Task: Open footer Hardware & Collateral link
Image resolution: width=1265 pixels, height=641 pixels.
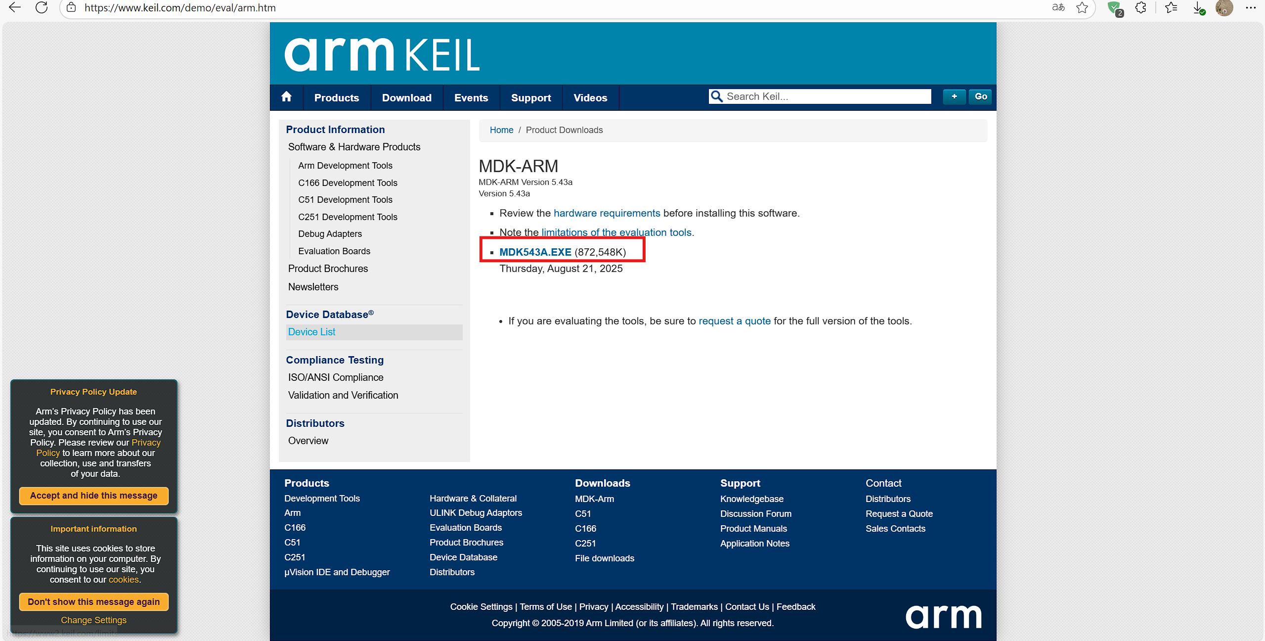Action: pyautogui.click(x=473, y=499)
